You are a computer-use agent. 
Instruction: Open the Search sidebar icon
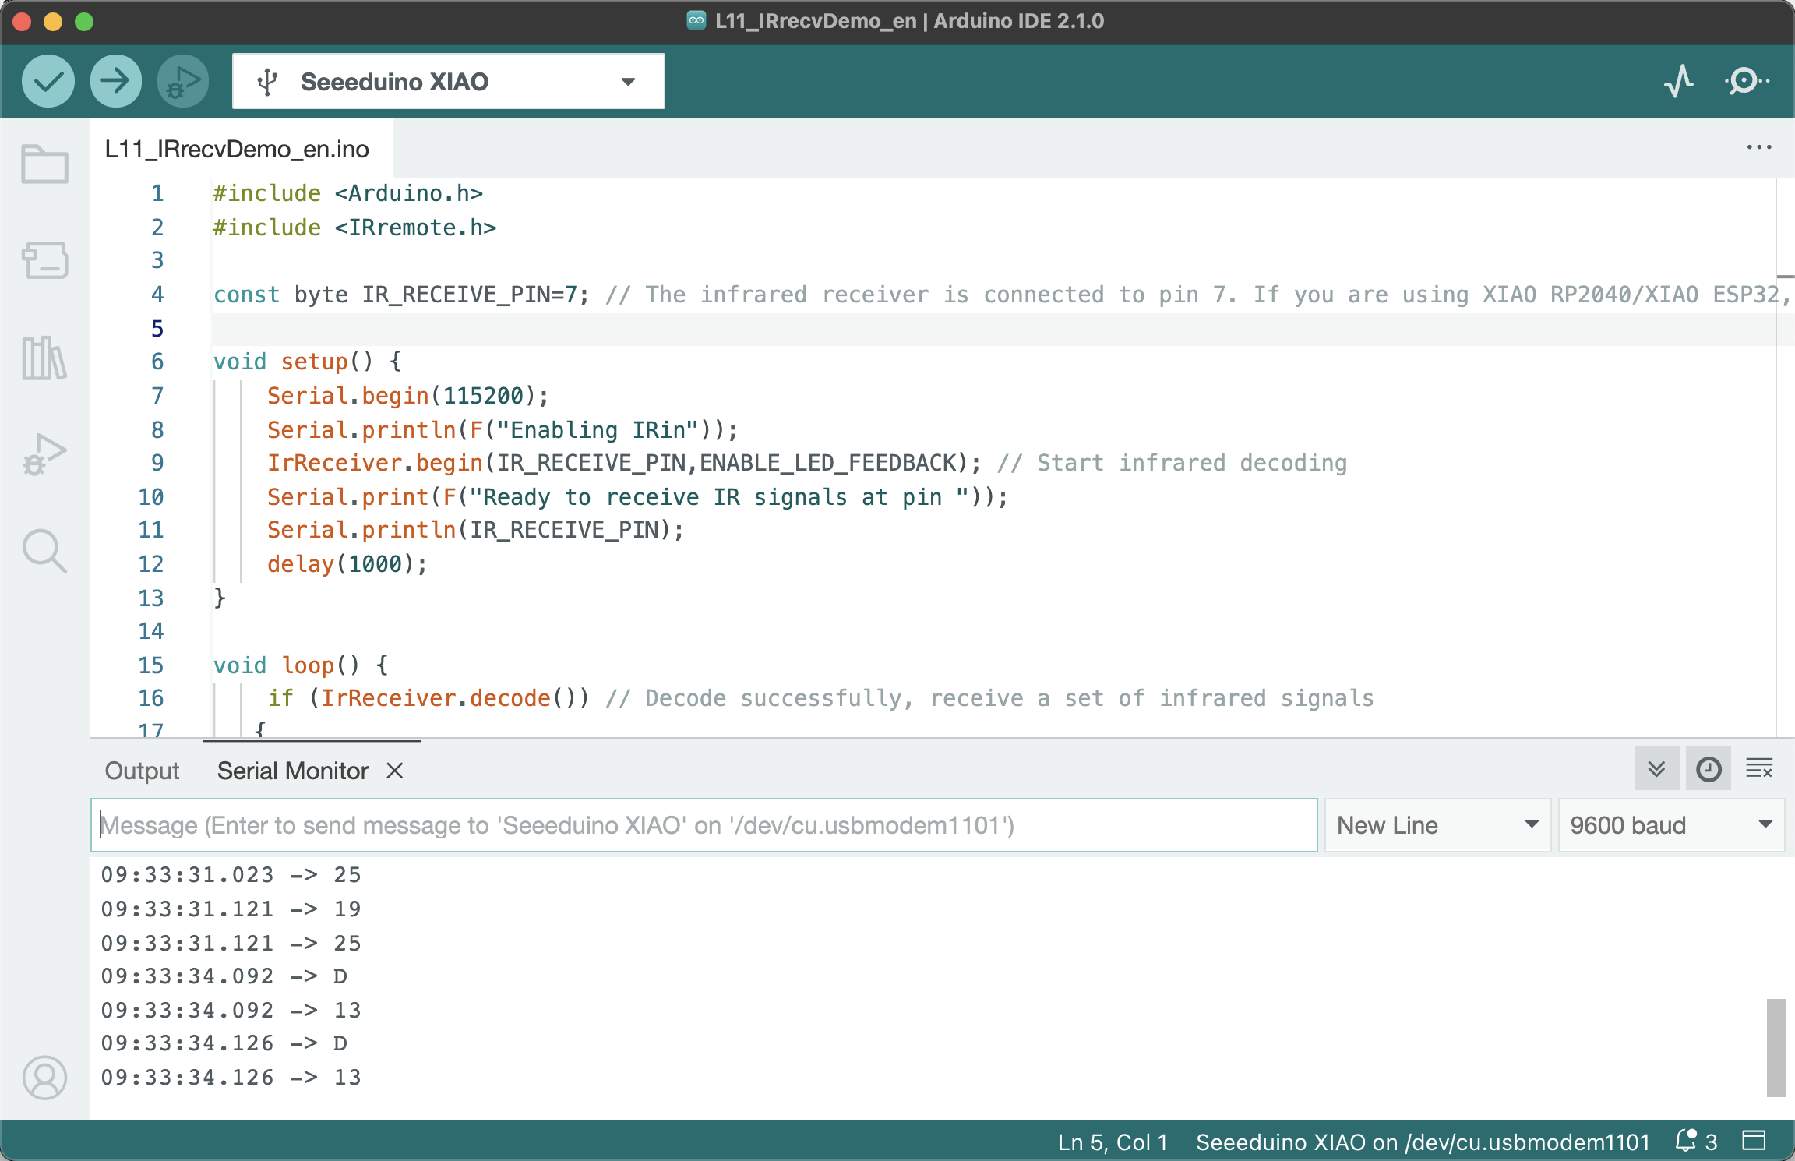44,551
